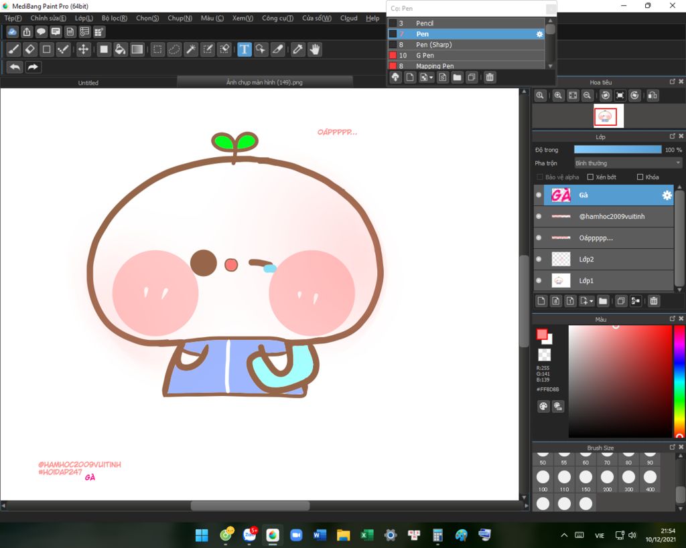
Task: Select the Pencil brush
Action: tap(466, 23)
